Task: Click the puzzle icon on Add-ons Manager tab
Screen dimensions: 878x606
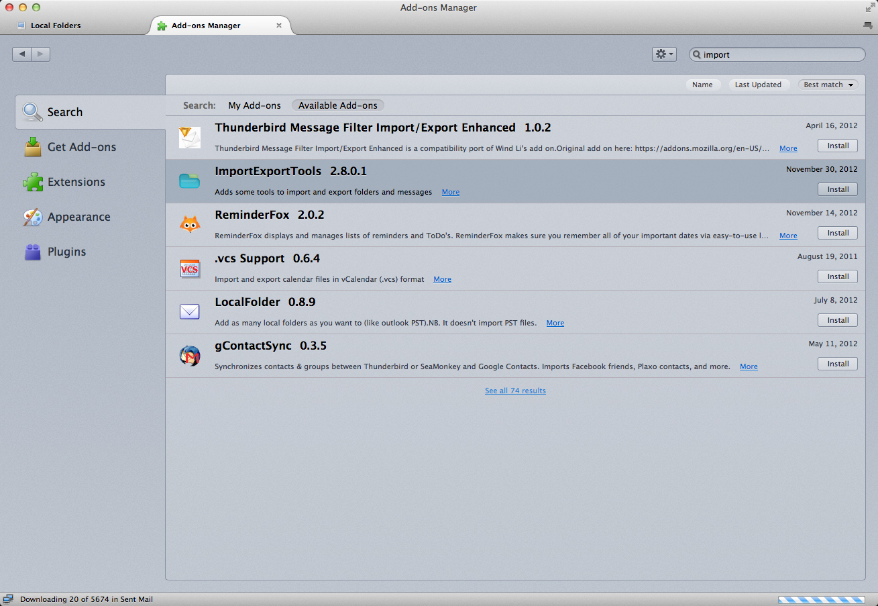Action: [x=162, y=26]
